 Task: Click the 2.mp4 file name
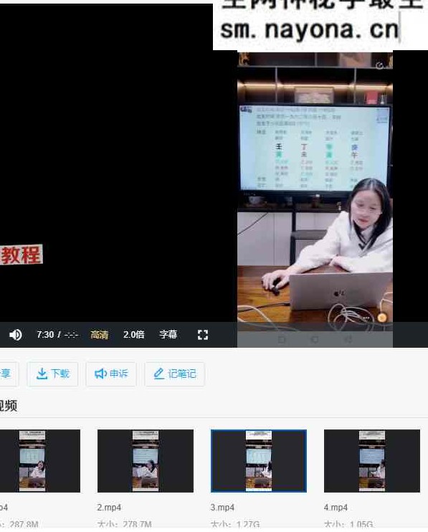tap(109, 508)
